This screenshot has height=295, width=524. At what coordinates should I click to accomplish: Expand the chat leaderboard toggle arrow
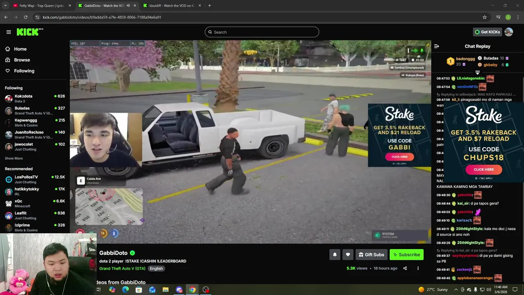(477, 73)
